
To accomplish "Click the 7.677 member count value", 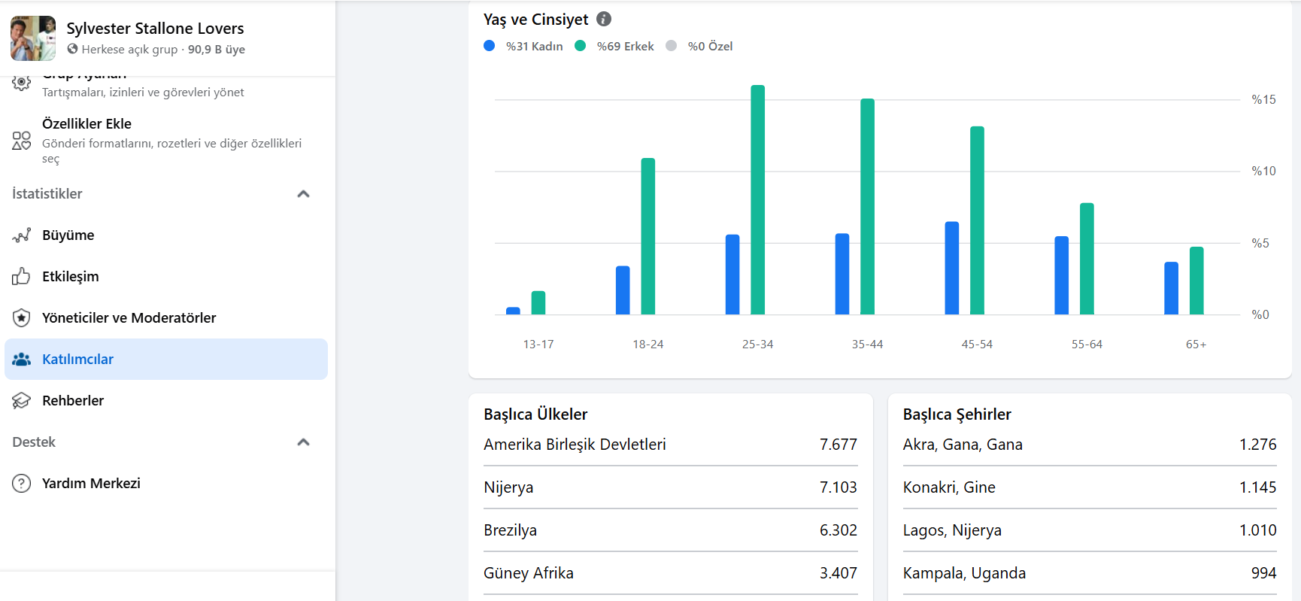I will click(x=839, y=445).
